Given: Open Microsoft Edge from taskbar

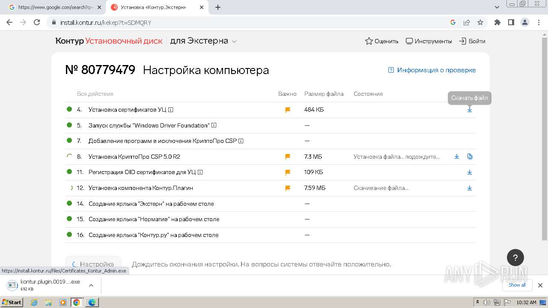Looking at the screenshot, I should pyautogui.click(x=92, y=302).
